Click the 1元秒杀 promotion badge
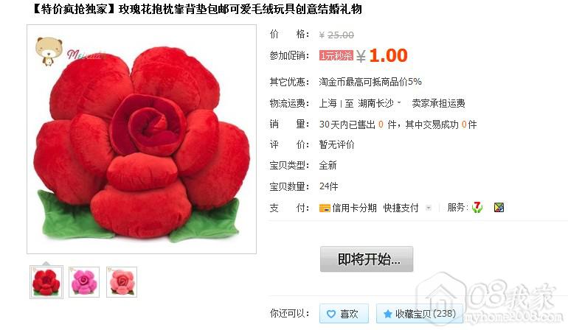This screenshot has height=330, width=568. coord(336,55)
